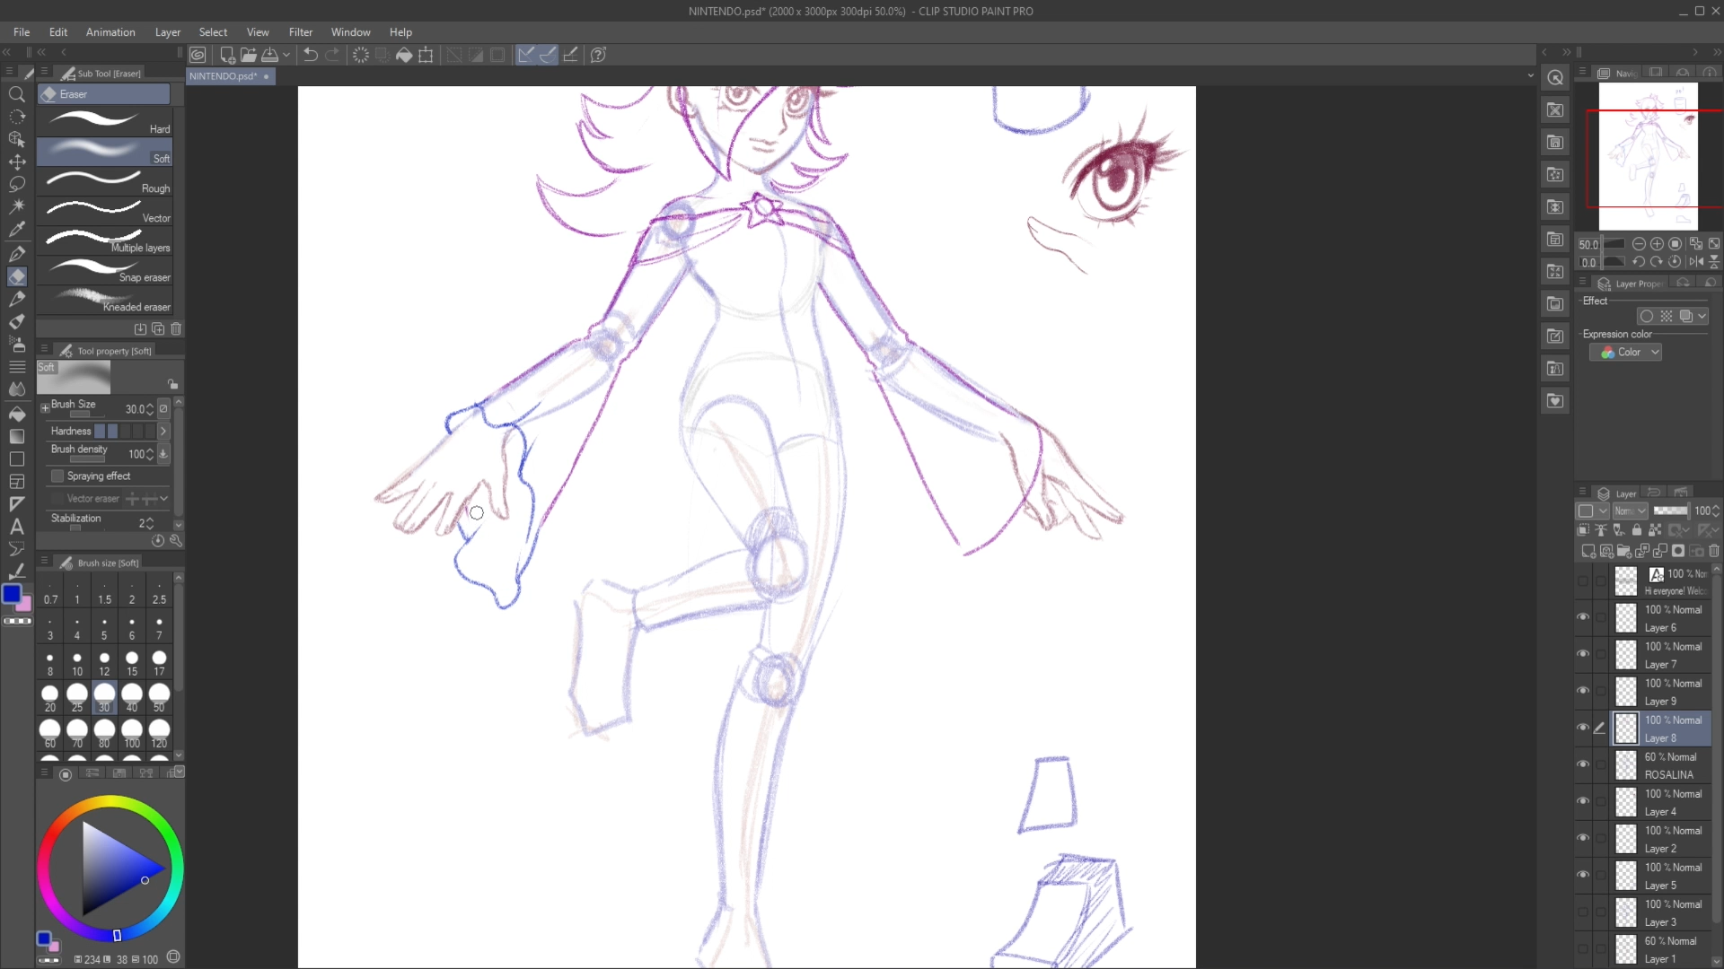
Task: Click the Open file folder icon
Action: tap(249, 55)
